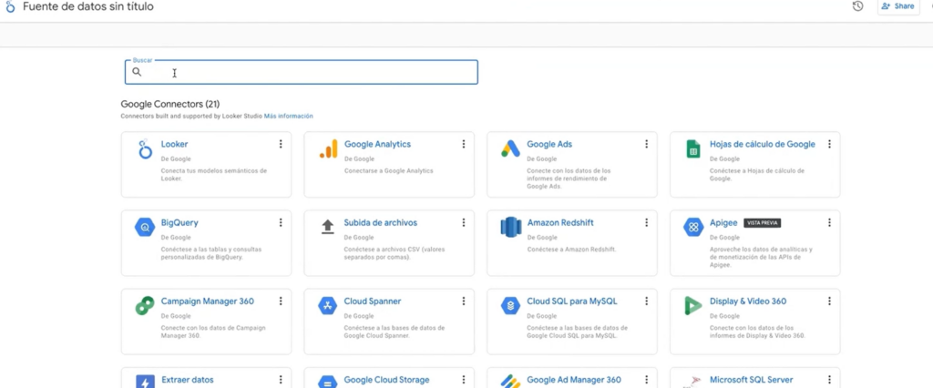
Task: Select Campaign Manager 360 connector title
Action: [x=208, y=301]
